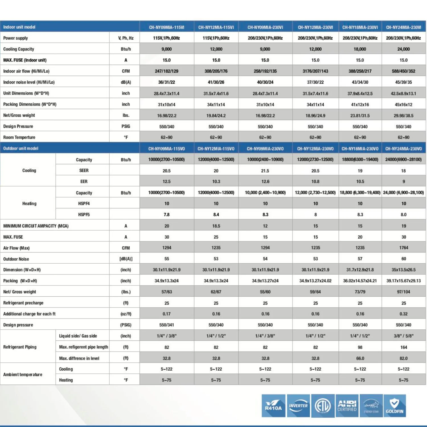Click the CH-NY12MIA-115VO outdoor model header
This screenshot has height=427, width=427.
point(216,149)
